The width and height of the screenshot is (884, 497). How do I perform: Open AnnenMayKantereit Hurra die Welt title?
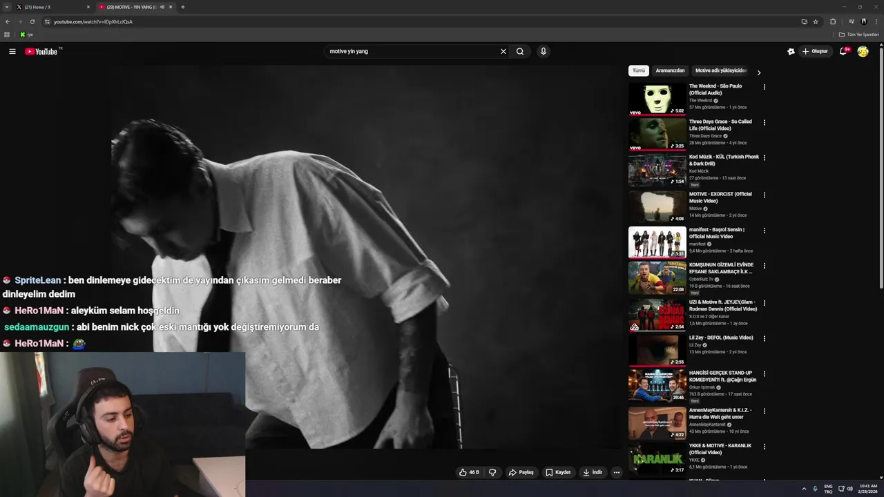[x=720, y=413]
